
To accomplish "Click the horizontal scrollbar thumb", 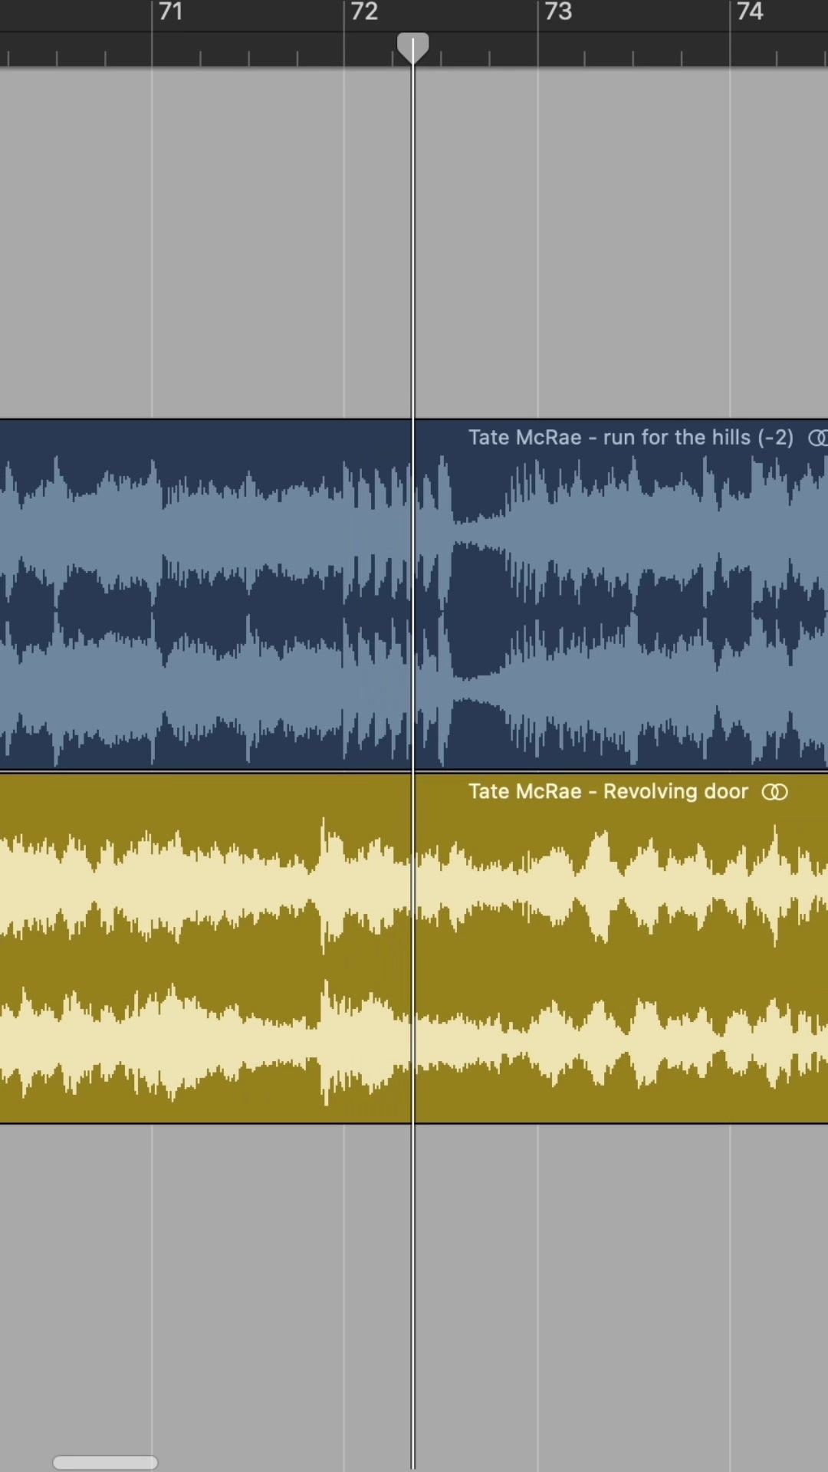I will pyautogui.click(x=105, y=1462).
